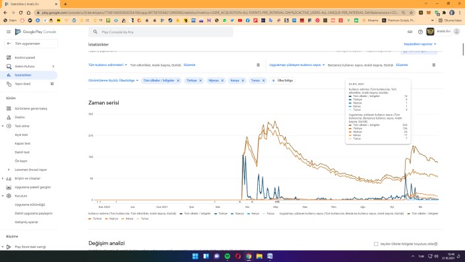
Task: Open the hamburger navigation menu
Action: coord(9,32)
